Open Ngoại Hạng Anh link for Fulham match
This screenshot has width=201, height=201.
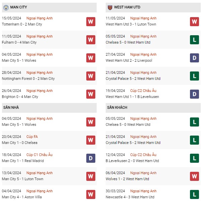(39, 36)
